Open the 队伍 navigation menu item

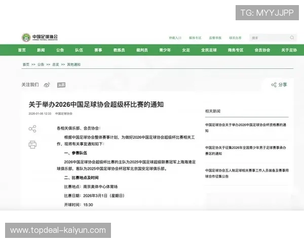79,50
